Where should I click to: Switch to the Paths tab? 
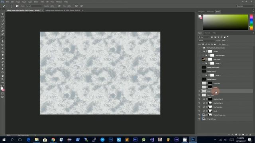pyautogui.click(x=214, y=33)
